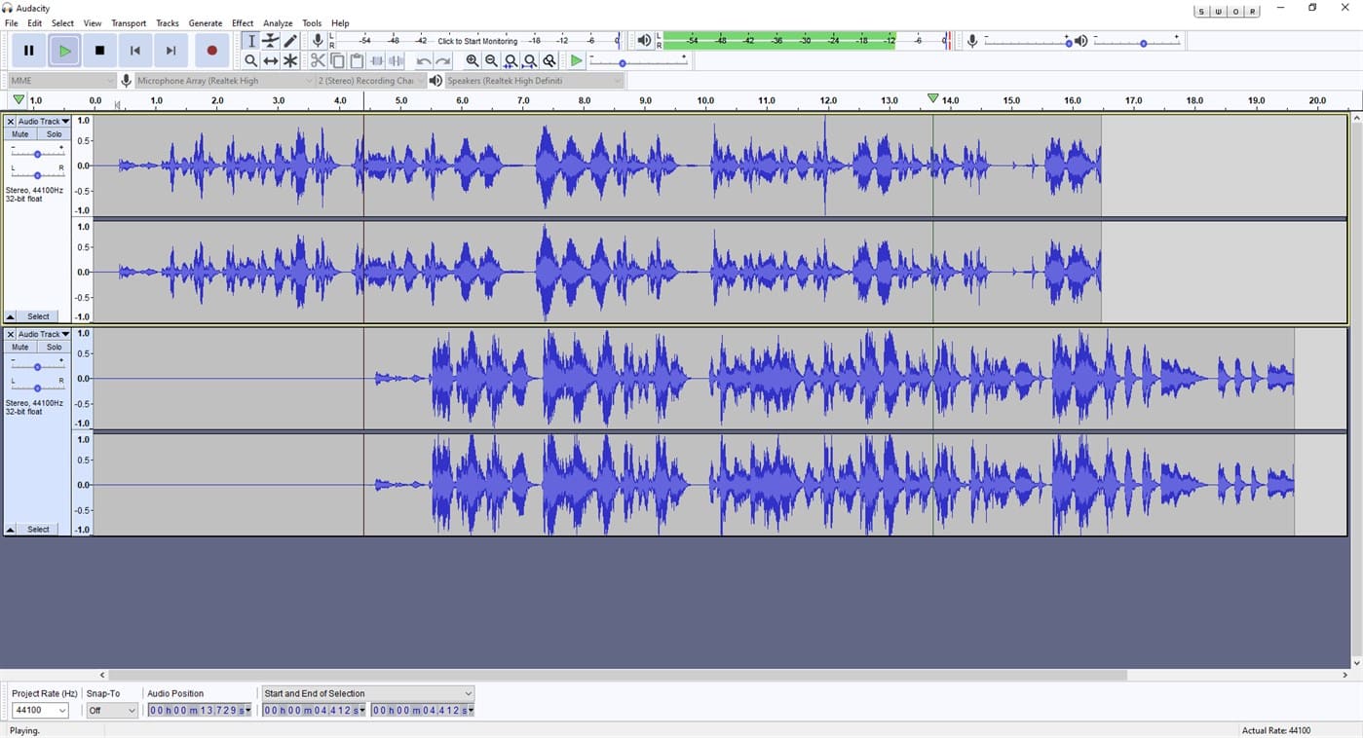Open the Edit menu
The width and height of the screenshot is (1363, 738).
34,23
